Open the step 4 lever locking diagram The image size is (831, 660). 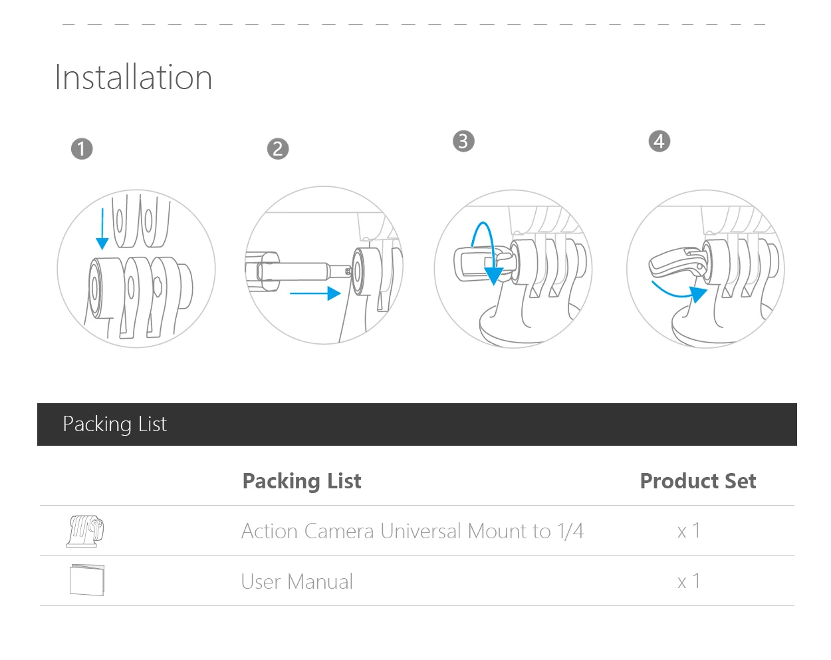pyautogui.click(x=705, y=269)
